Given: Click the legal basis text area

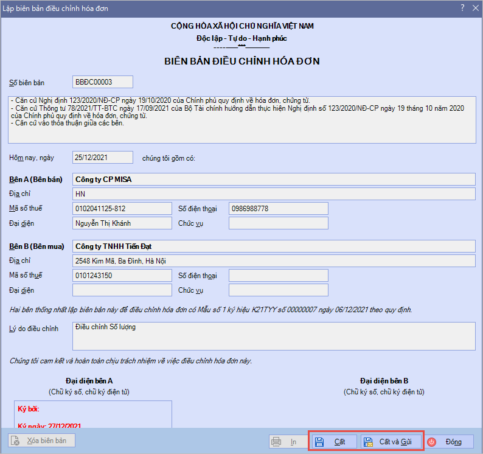Looking at the screenshot, I should (x=241, y=119).
